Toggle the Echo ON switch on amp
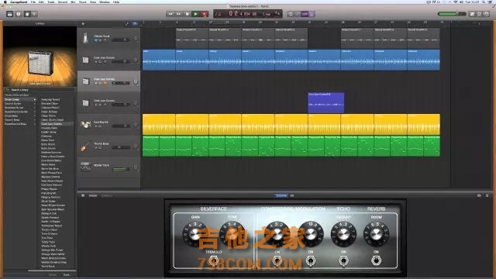This screenshot has height=279, width=496. pyautogui.click(x=343, y=260)
